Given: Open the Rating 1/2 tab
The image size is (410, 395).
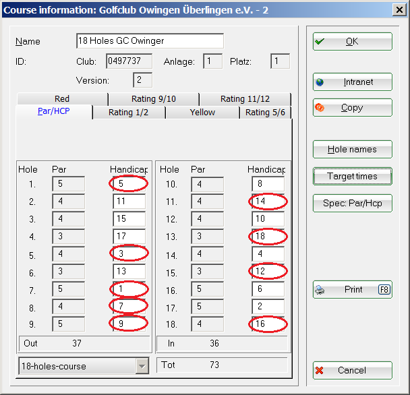Looking at the screenshot, I should click(129, 113).
